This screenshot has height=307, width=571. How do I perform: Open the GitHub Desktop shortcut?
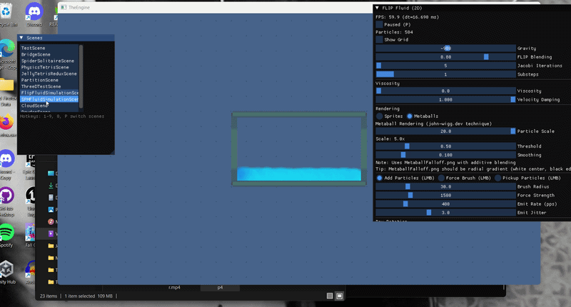pyautogui.click(x=6, y=195)
